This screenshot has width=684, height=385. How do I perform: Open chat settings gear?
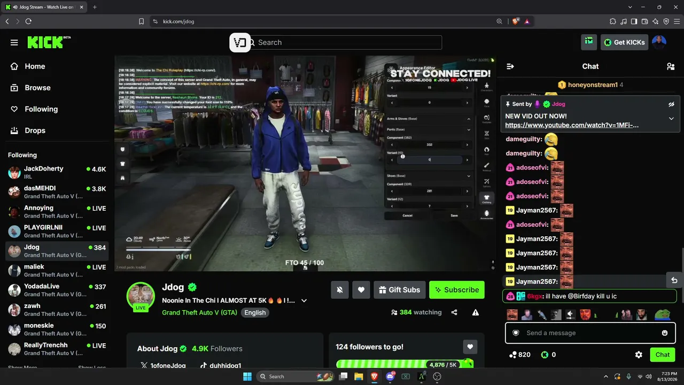point(639,355)
